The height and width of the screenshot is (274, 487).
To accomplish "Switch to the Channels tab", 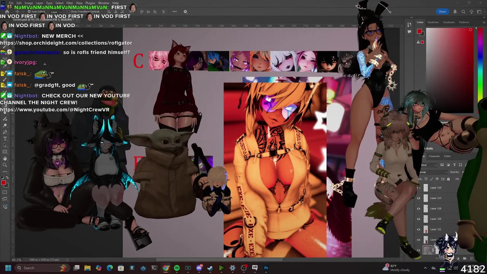I will point(434,156).
